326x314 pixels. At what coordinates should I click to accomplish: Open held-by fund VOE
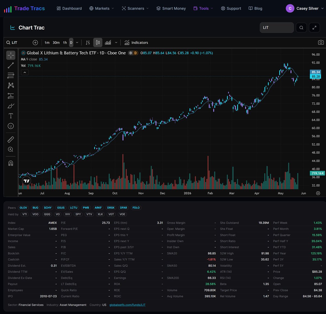tap(123, 214)
